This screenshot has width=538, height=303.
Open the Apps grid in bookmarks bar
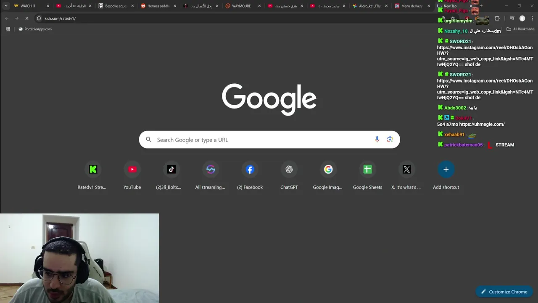pos(8,29)
